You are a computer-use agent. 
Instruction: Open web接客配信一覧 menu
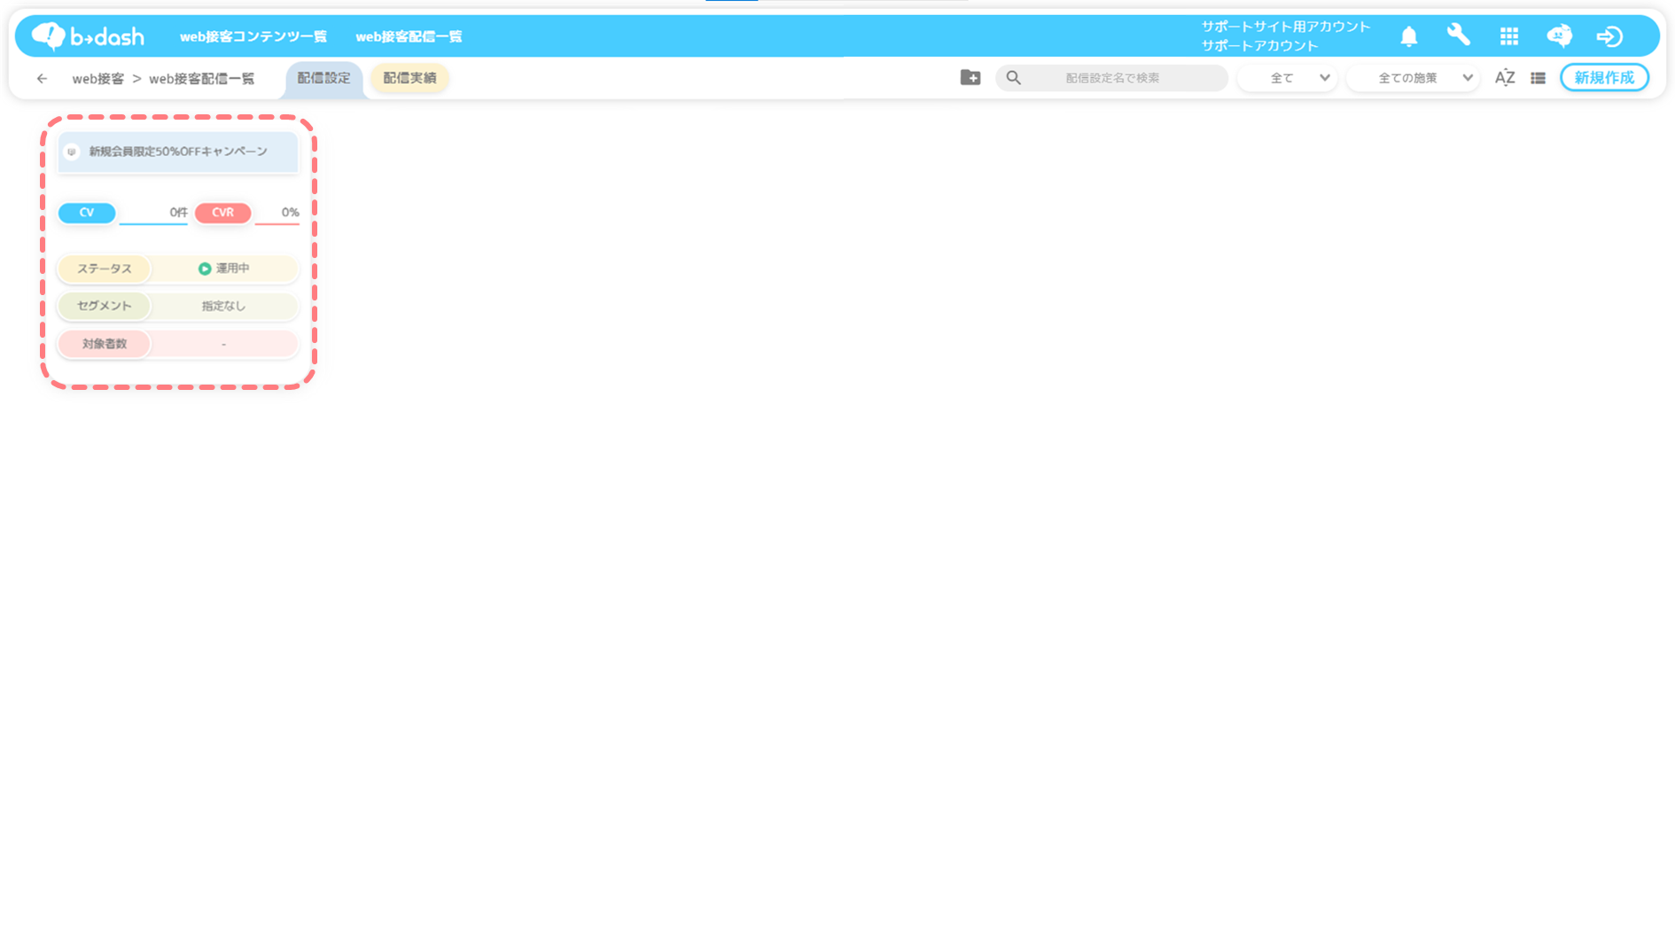(x=409, y=36)
